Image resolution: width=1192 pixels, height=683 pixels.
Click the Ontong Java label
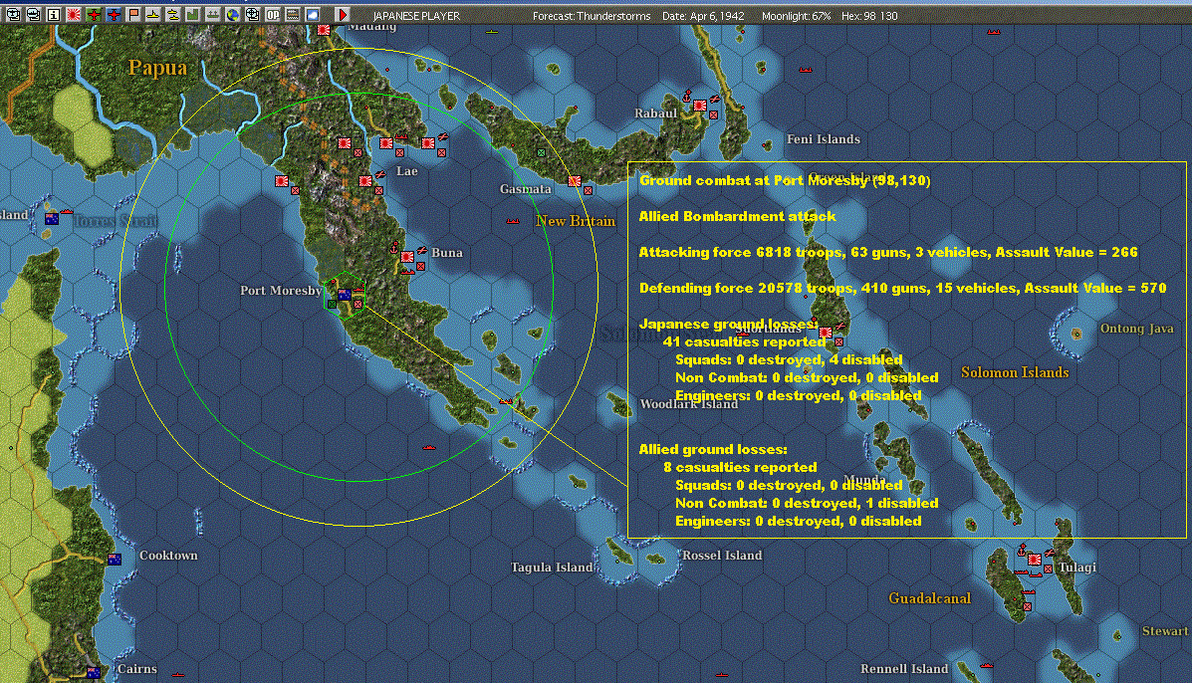pos(1136,329)
